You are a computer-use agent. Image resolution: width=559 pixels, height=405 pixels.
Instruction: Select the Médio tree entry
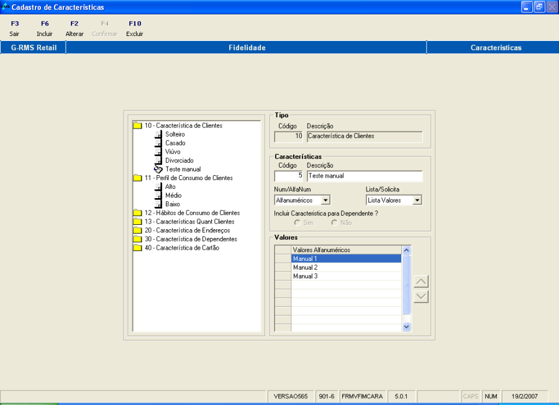point(173,196)
